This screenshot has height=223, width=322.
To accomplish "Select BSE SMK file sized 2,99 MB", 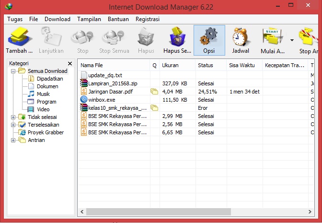I will [x=196, y=116].
